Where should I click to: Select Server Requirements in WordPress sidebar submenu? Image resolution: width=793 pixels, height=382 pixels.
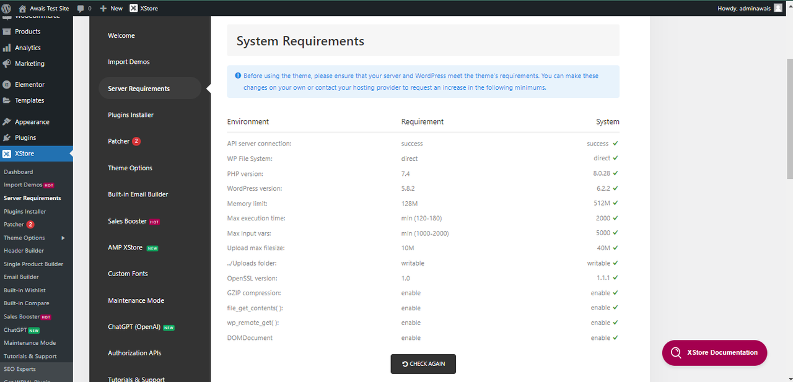point(32,198)
